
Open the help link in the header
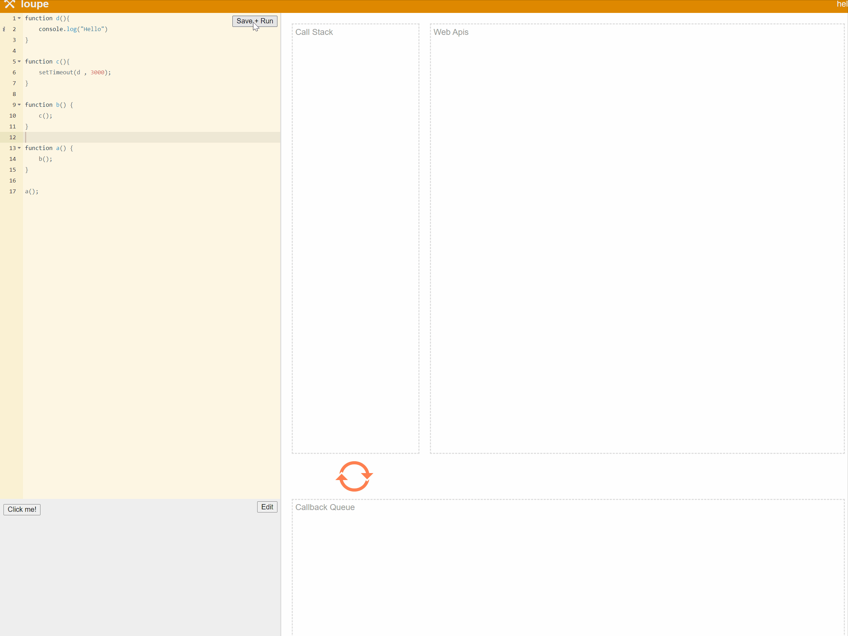point(841,4)
